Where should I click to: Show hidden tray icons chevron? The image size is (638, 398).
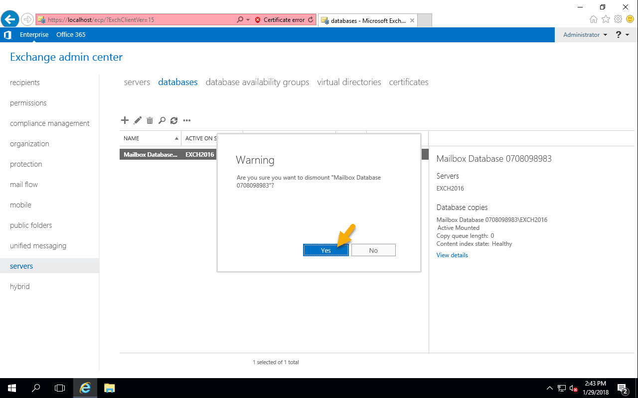(x=550, y=388)
